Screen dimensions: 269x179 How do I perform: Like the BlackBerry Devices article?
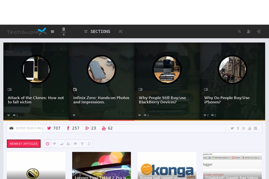click(139, 115)
